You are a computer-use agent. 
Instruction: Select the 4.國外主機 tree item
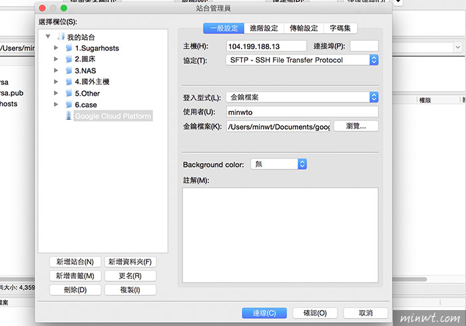click(92, 82)
